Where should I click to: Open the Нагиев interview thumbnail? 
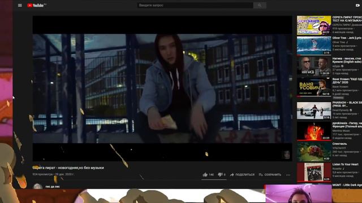(314, 67)
